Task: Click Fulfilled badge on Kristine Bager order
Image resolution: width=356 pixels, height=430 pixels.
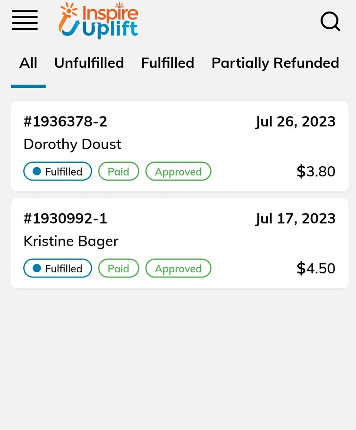Action: click(58, 268)
